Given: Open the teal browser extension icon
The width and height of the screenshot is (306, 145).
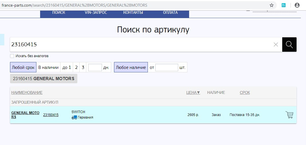Looking at the screenshot, I should pos(284,5).
